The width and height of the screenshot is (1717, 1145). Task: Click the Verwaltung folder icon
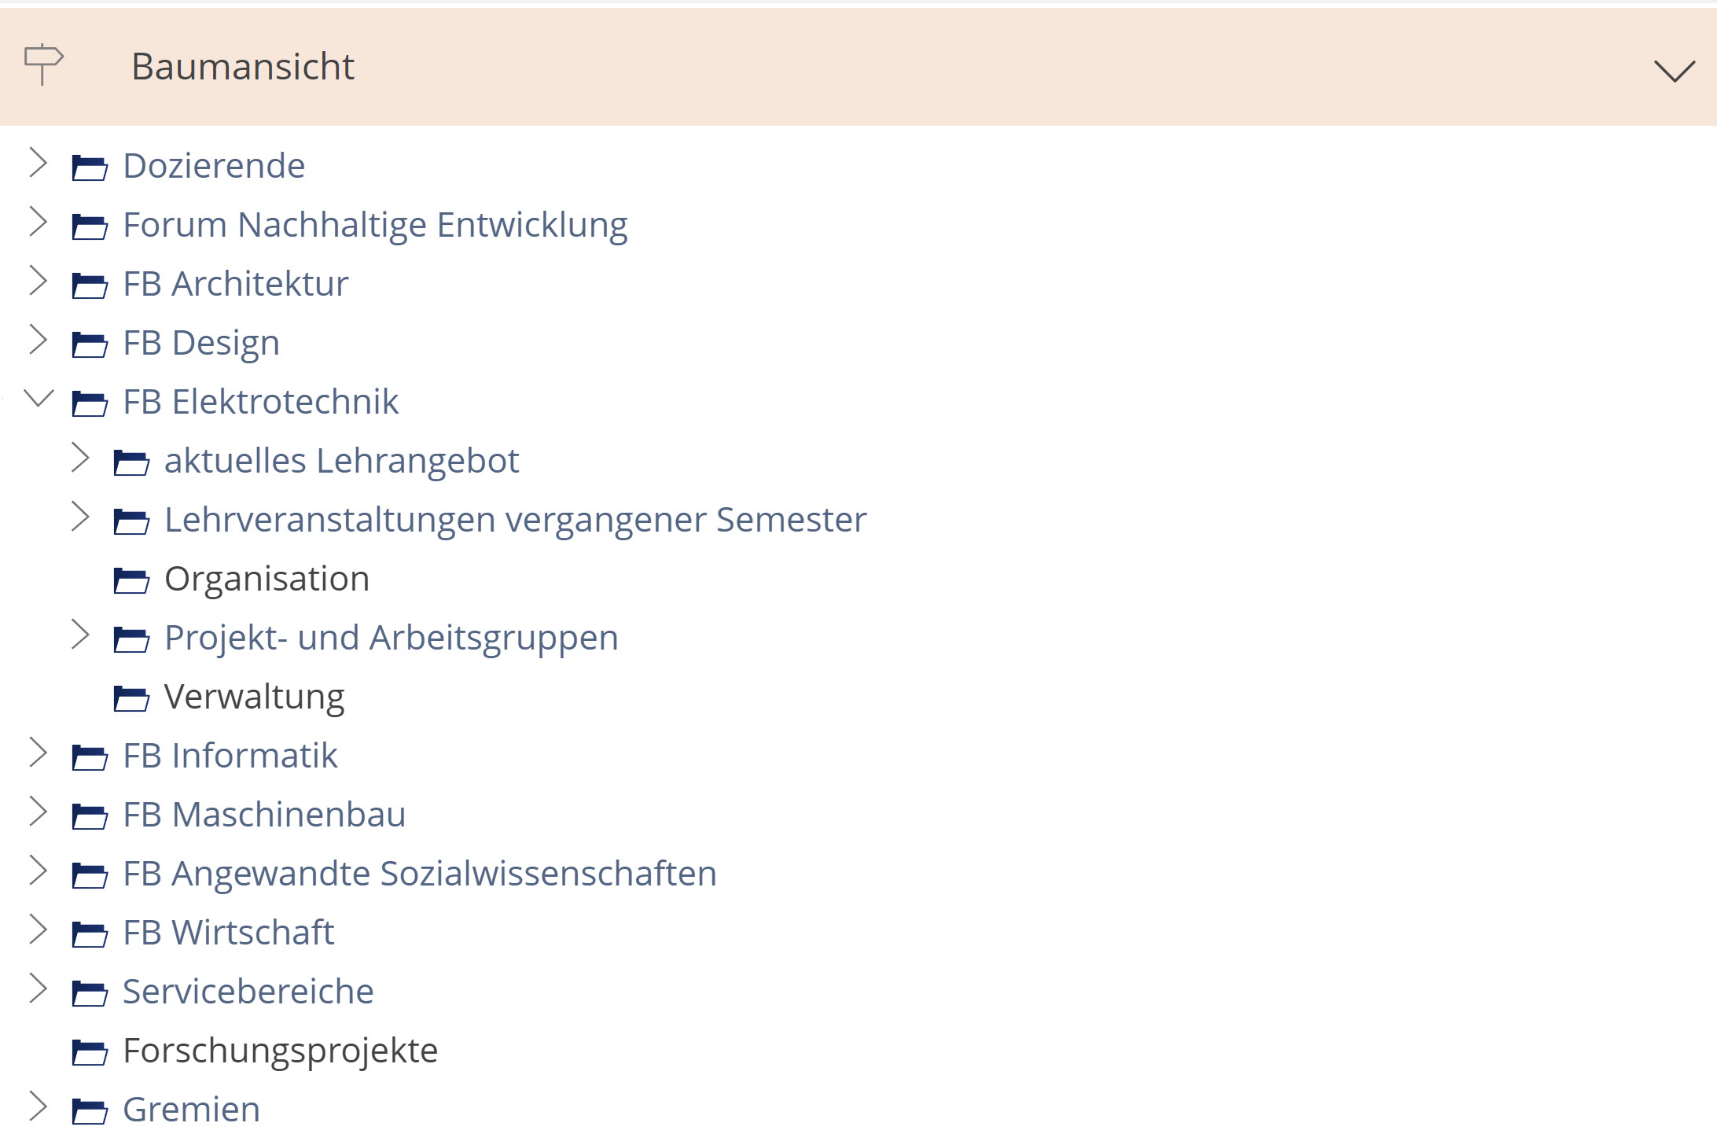point(132,697)
